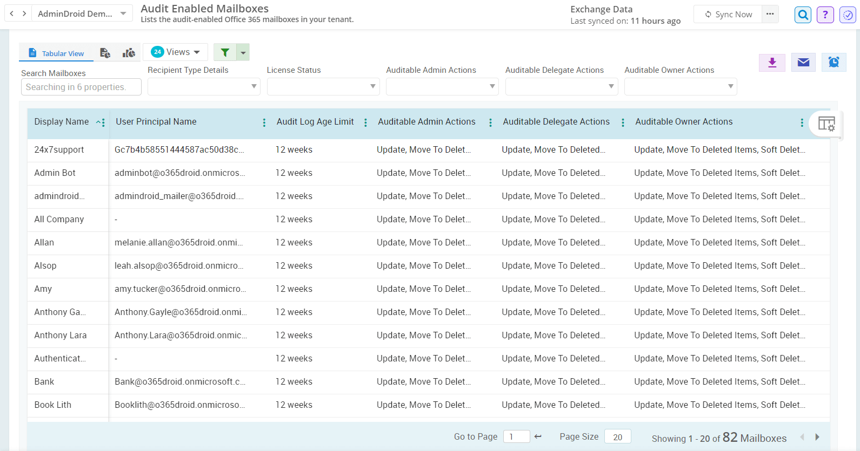Sort by Audit Log Age Limit header
Screen dimensions: 860x451
[315, 122]
